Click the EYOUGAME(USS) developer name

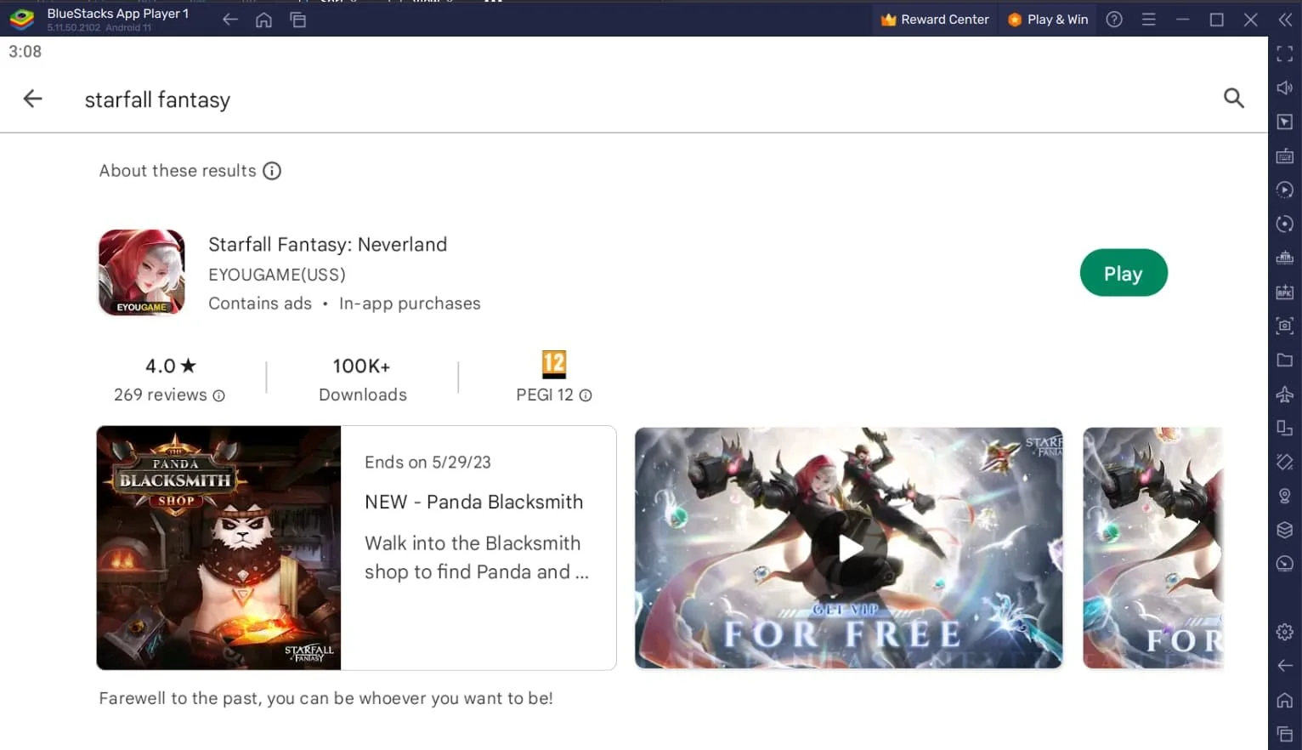click(277, 275)
